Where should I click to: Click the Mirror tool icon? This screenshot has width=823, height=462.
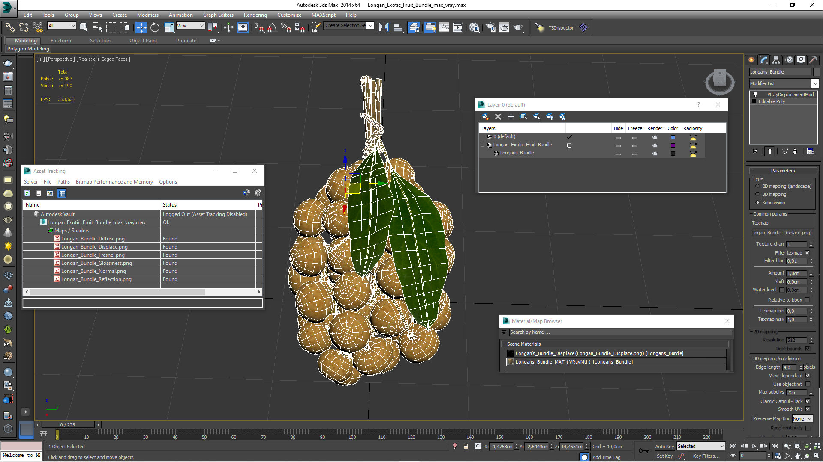point(384,27)
